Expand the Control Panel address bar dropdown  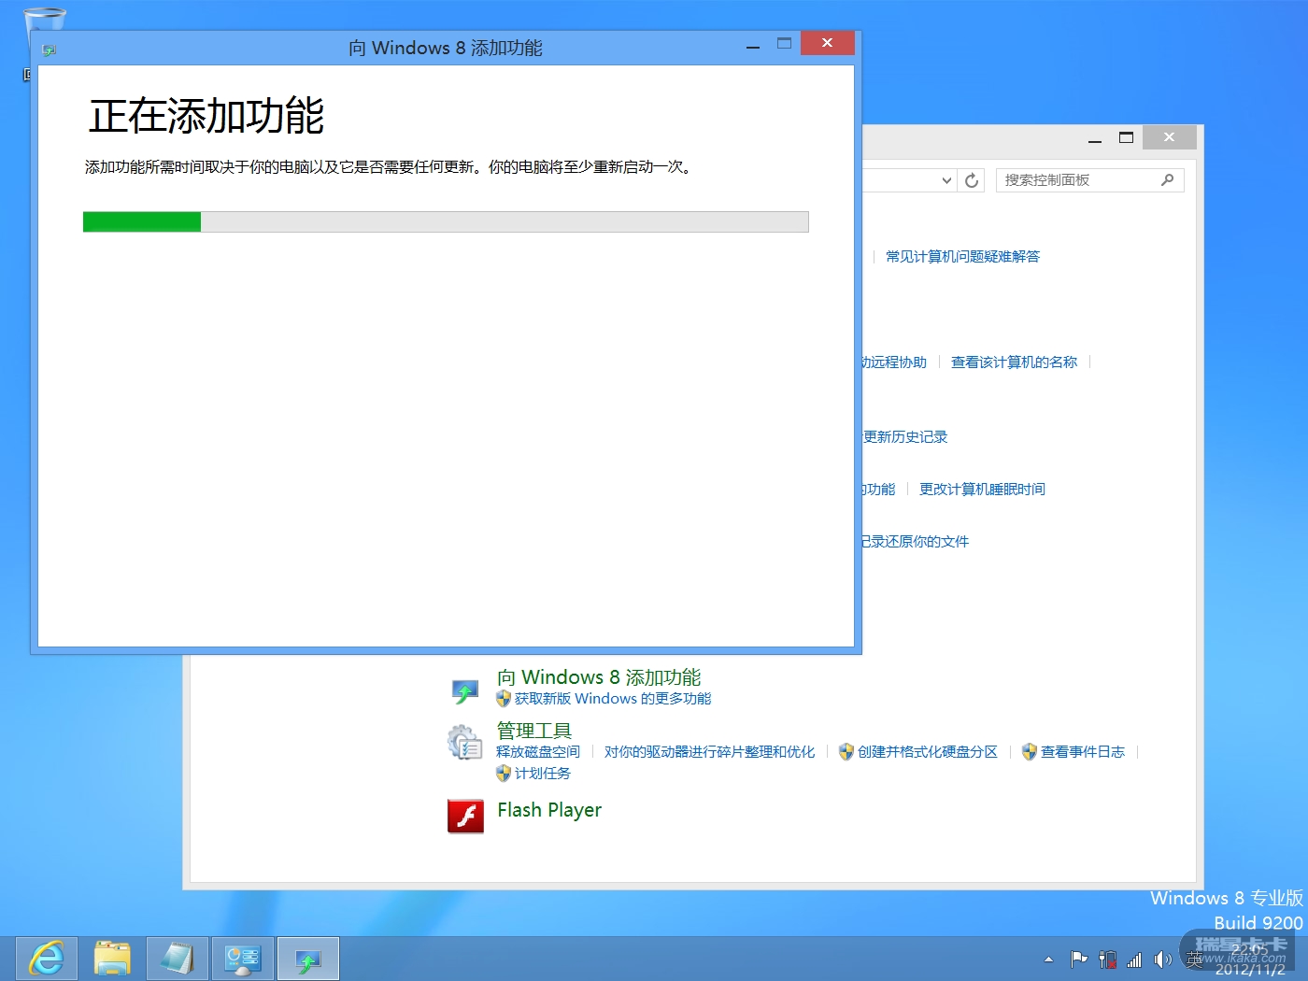click(x=946, y=180)
